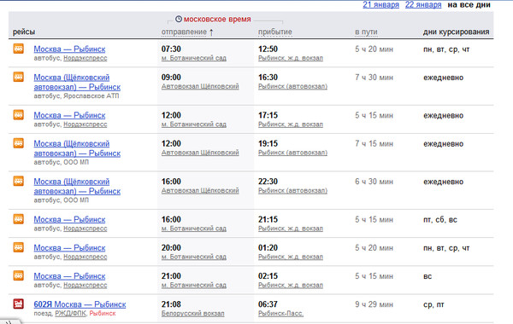Select the на все дни tab

click(x=469, y=4)
